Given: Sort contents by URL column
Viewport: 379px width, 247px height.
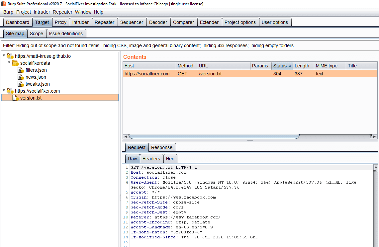Looking at the screenshot, I should point(224,66).
